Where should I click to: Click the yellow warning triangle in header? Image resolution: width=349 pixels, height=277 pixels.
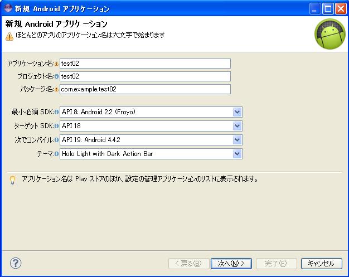click(9, 36)
